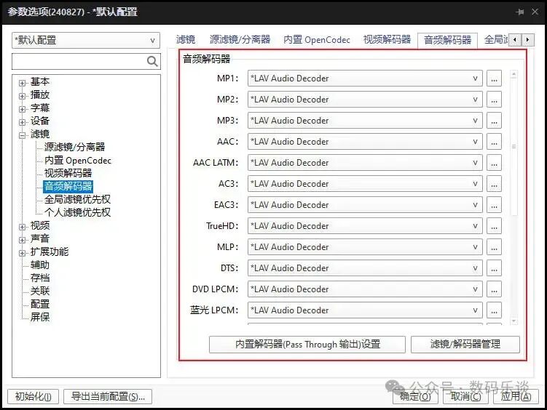547x410 pixels.
Task: Open MP1 decoder settings ellipsis button
Action: (494, 79)
